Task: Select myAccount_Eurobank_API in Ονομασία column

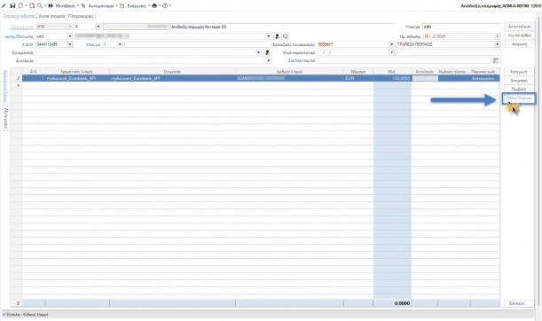Action: 172,78
